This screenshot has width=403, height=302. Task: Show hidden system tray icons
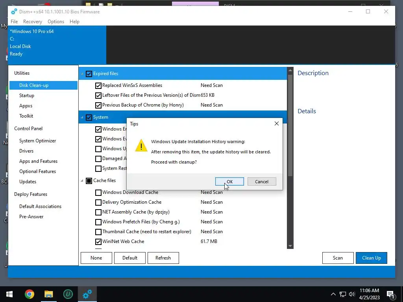(333, 294)
